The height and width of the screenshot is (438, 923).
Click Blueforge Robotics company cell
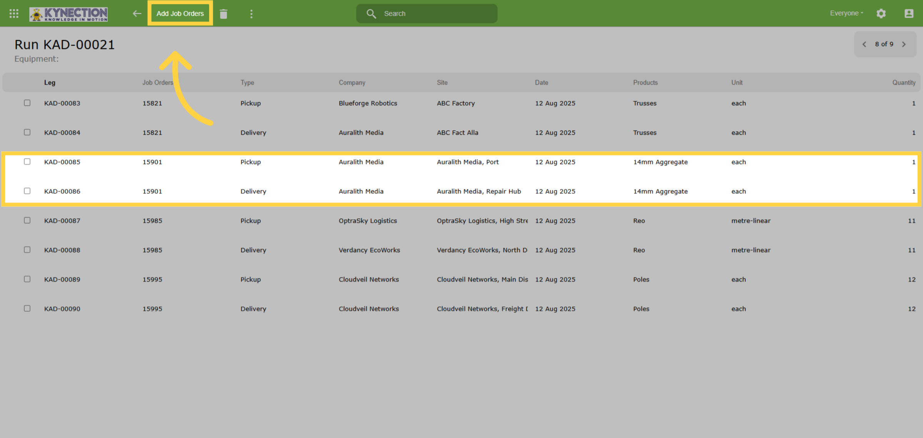368,103
